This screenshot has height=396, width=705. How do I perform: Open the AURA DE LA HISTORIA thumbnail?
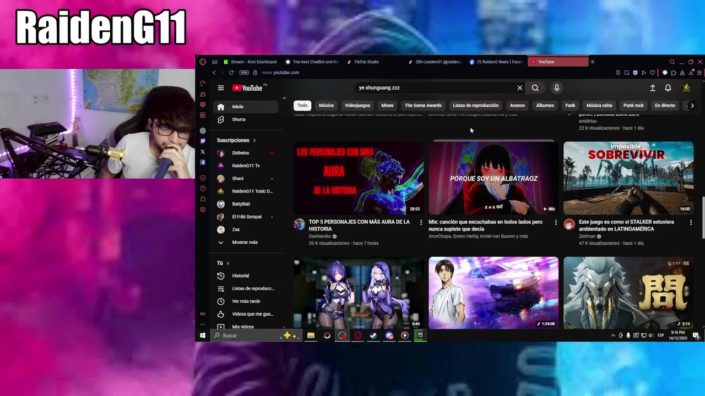point(359,178)
